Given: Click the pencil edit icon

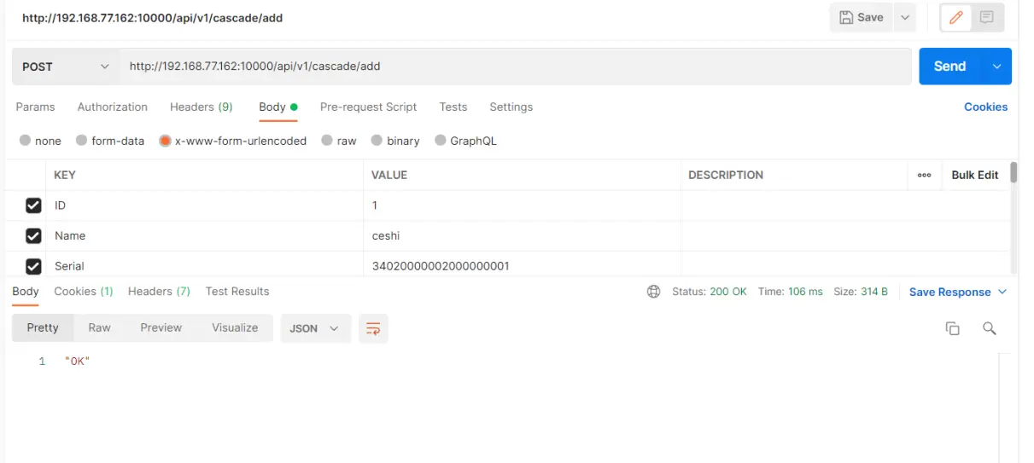Looking at the screenshot, I should (955, 18).
